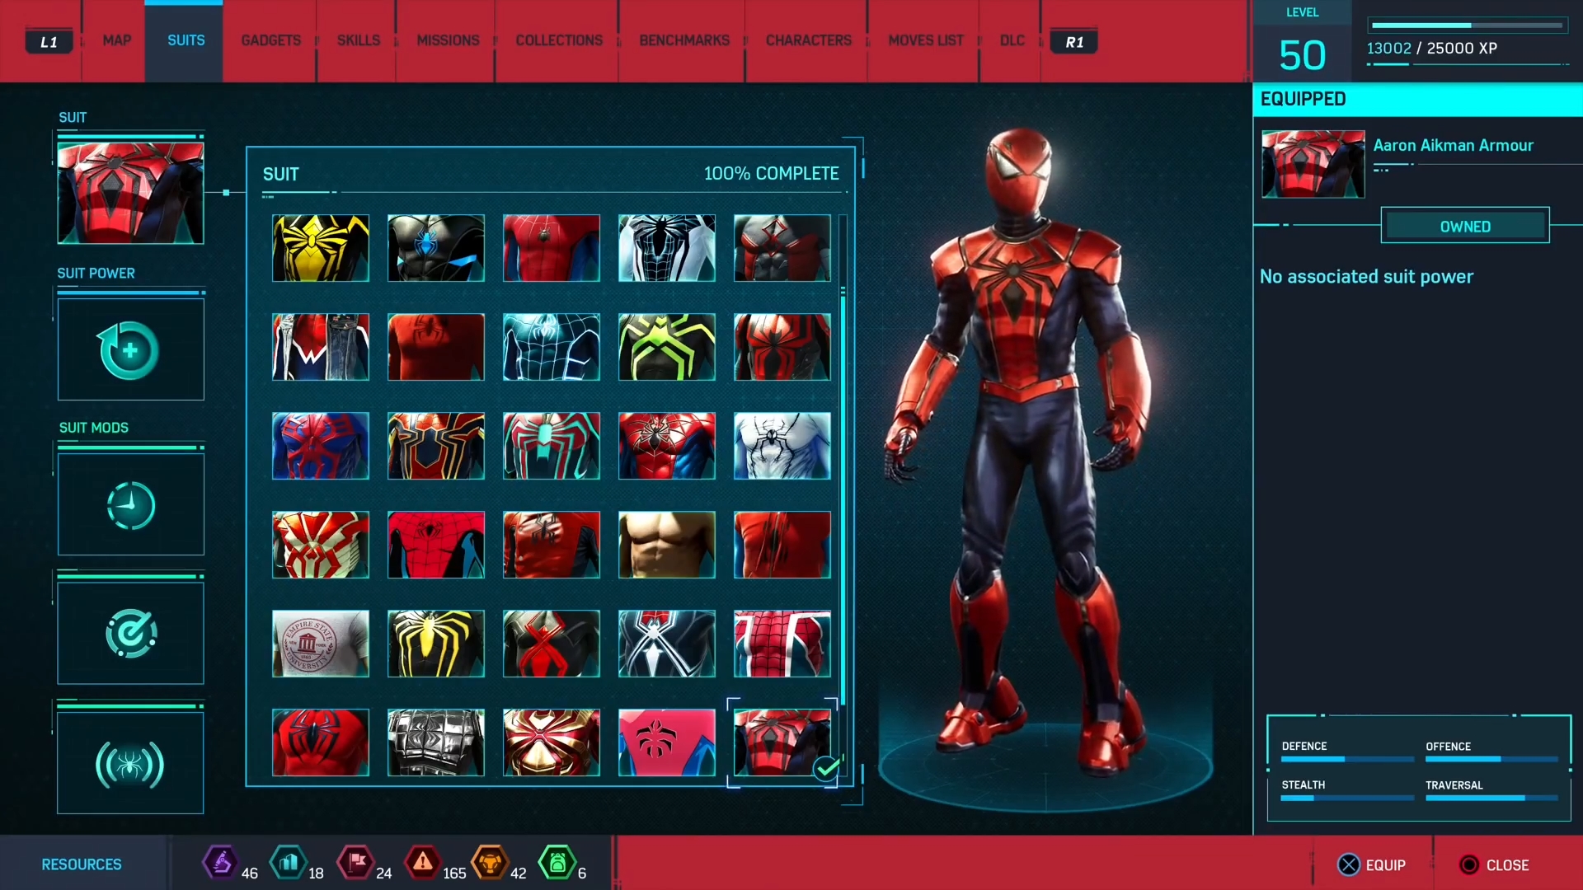Image resolution: width=1583 pixels, height=890 pixels.
Task: Switch to the GADGETS tab
Action: tap(270, 40)
